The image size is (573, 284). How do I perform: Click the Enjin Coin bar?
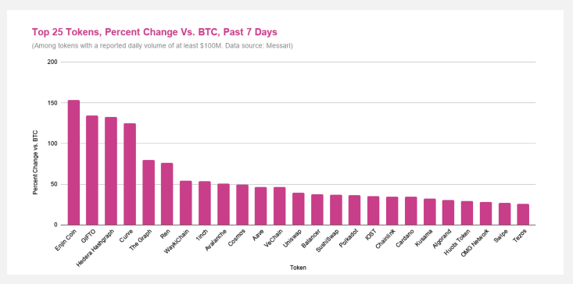point(73,162)
